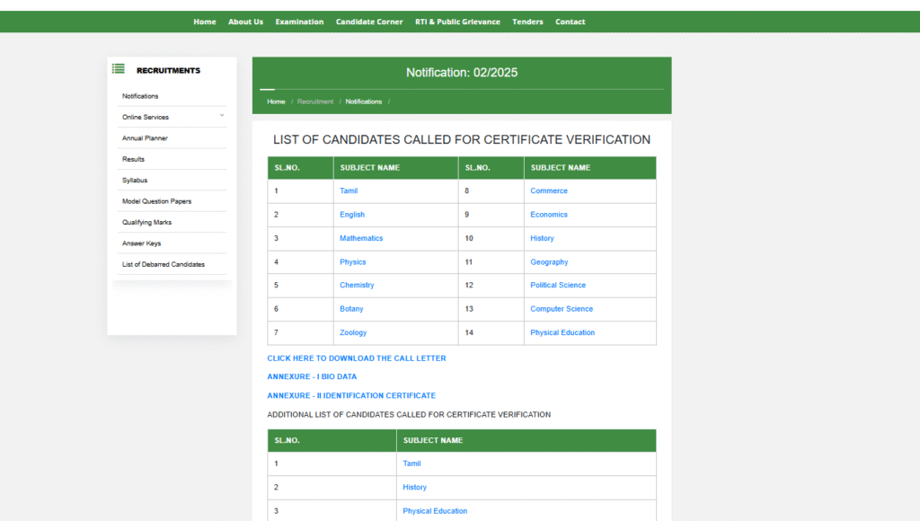
Task: Open the Candidate Corner menu
Action: point(369,22)
